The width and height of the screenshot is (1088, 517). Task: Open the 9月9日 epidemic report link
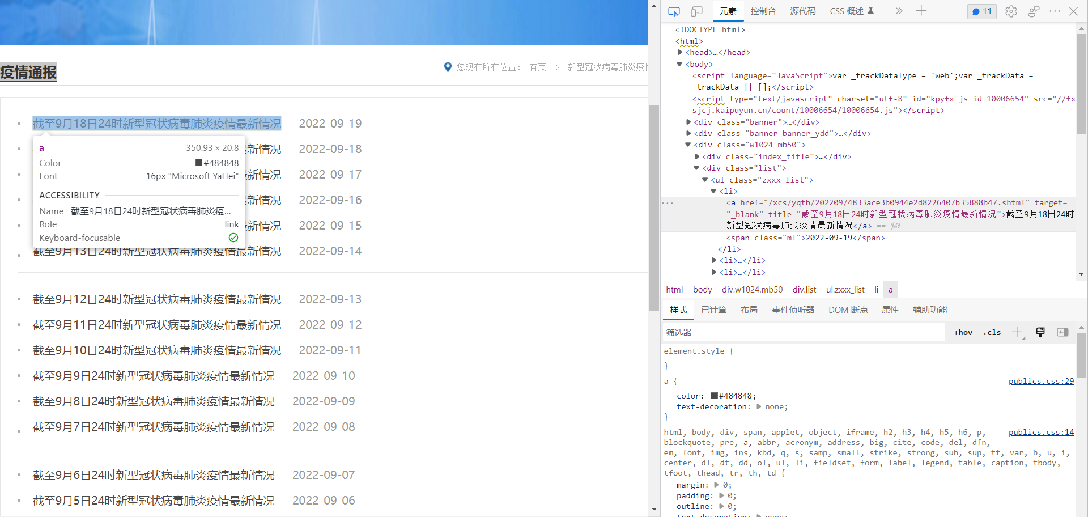[x=154, y=376]
